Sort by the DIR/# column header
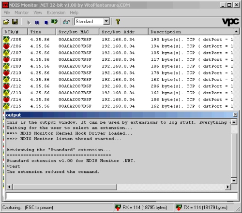Screen dimensions: 242x213 click(15, 32)
